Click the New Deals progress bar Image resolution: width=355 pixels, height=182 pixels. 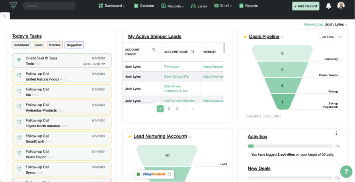tap(290, 178)
